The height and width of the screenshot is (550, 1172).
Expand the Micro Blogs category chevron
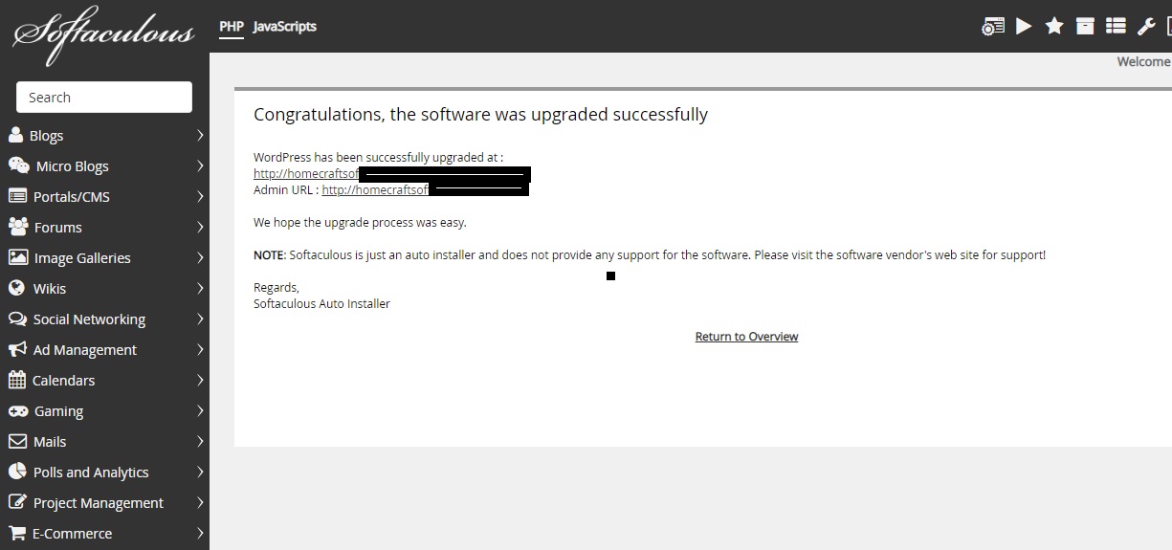[x=200, y=165]
